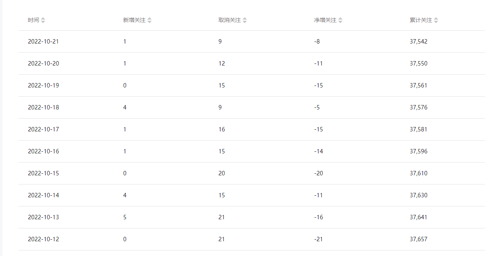Select the 2022-10-20 row date
485x256 pixels.
pos(44,64)
